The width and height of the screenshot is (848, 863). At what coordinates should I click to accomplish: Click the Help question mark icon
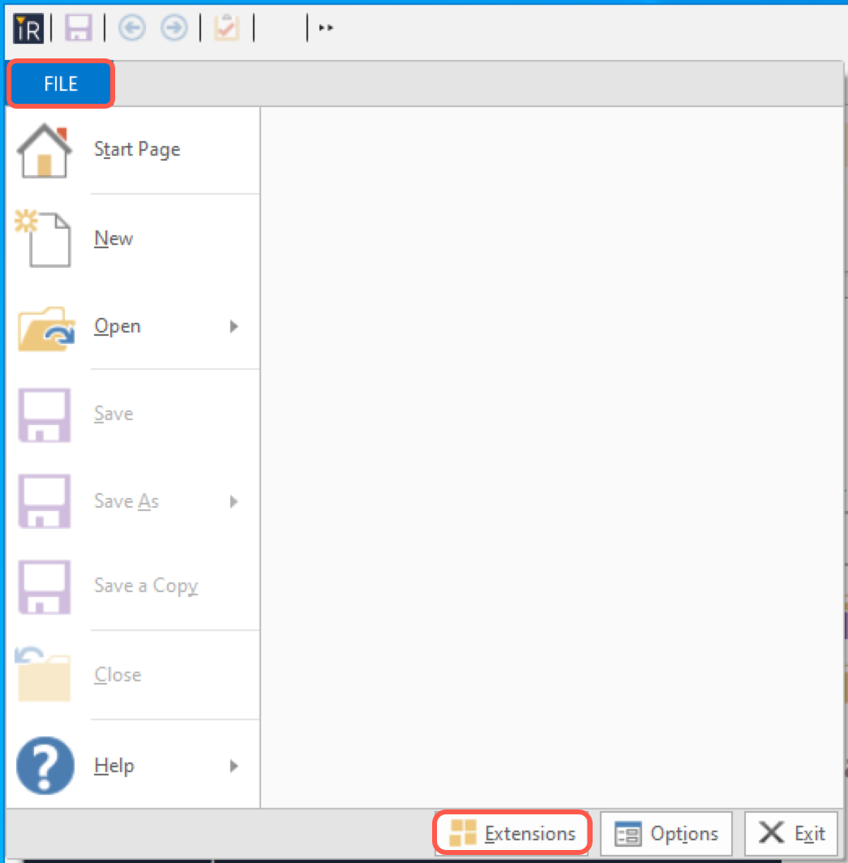pos(45,765)
